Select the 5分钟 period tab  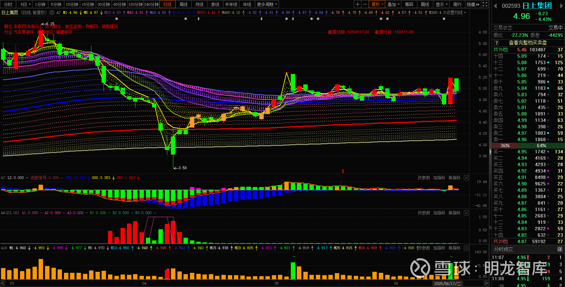[56, 4]
